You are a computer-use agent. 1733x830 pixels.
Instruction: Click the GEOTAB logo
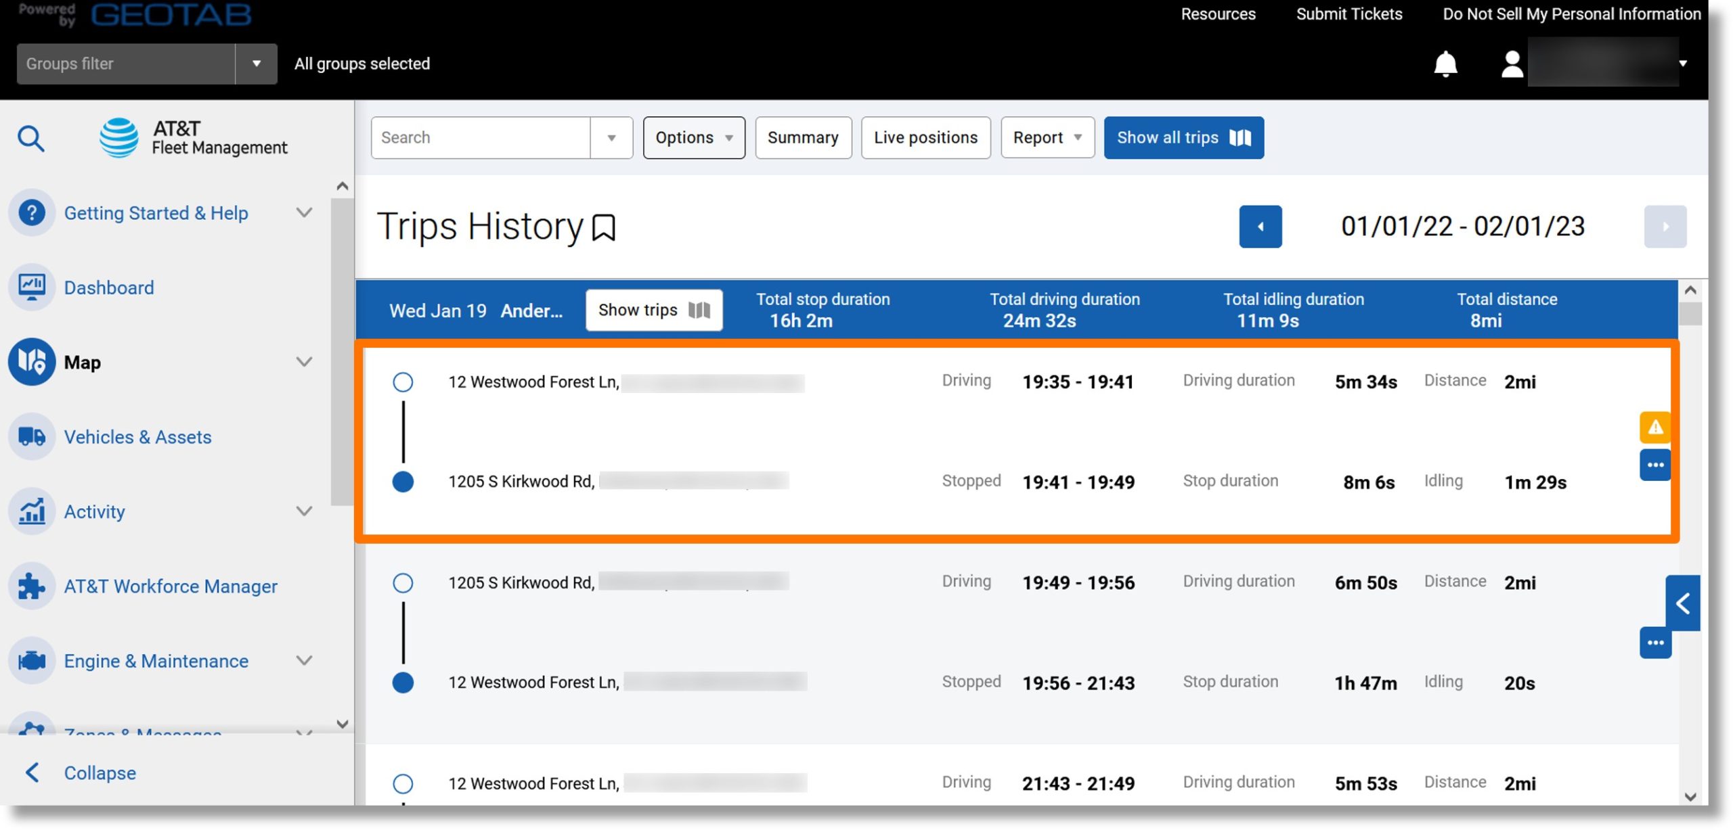point(171,15)
